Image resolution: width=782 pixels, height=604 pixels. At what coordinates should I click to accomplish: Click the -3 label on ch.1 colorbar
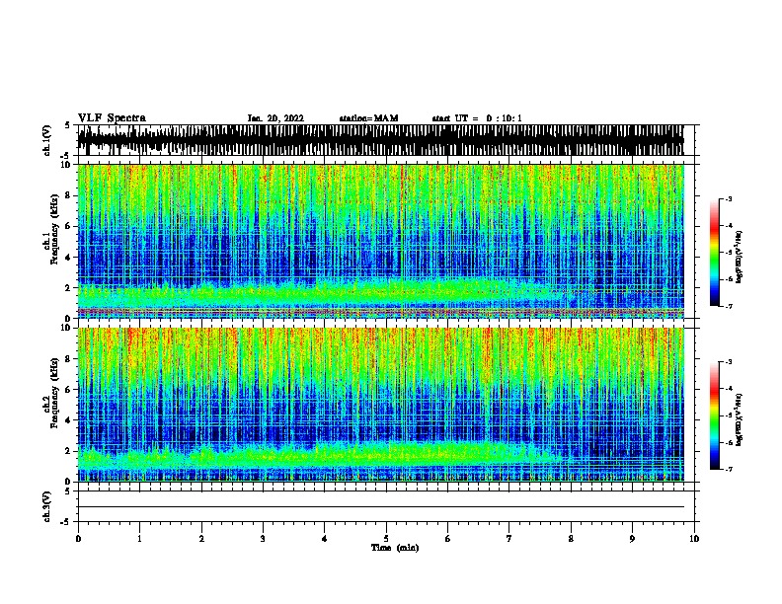(728, 198)
